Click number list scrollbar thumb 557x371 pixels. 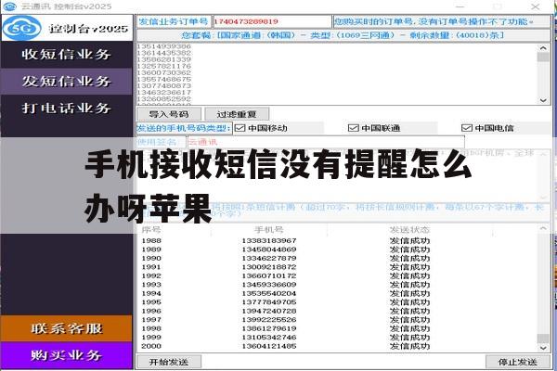coord(543,57)
